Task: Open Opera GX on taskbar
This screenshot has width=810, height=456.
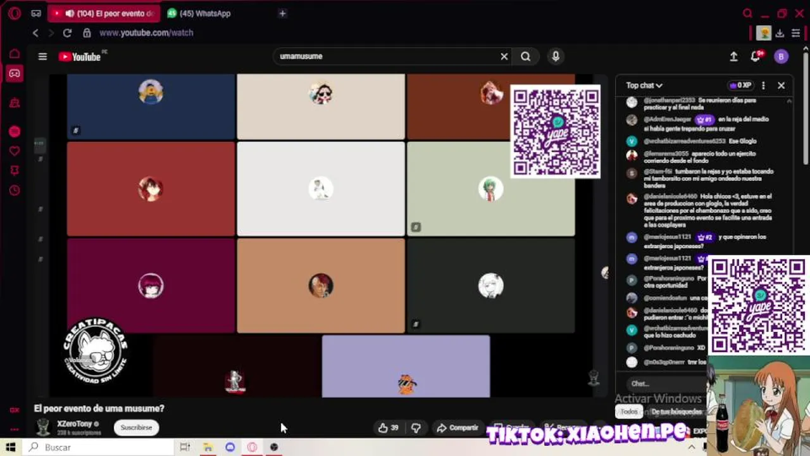Action: 252,447
